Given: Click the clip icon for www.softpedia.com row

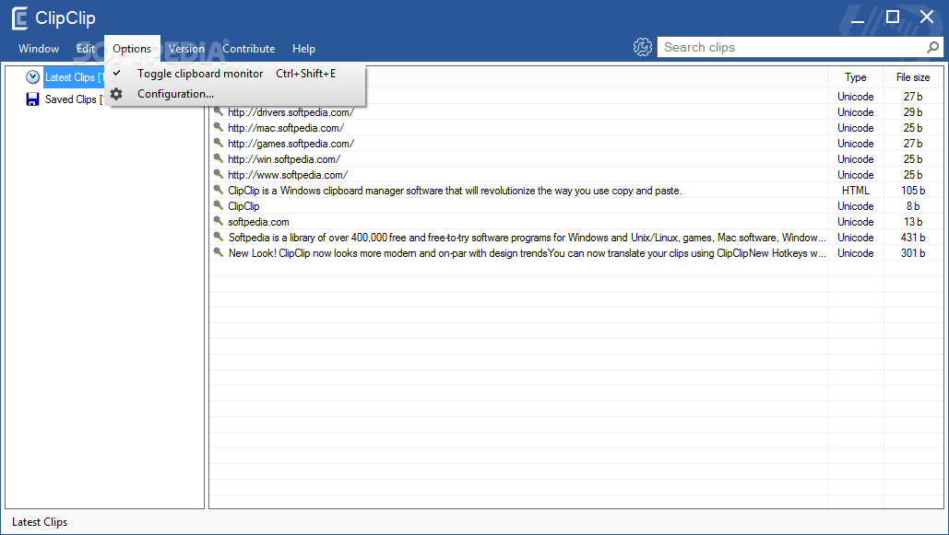Looking at the screenshot, I should [219, 174].
